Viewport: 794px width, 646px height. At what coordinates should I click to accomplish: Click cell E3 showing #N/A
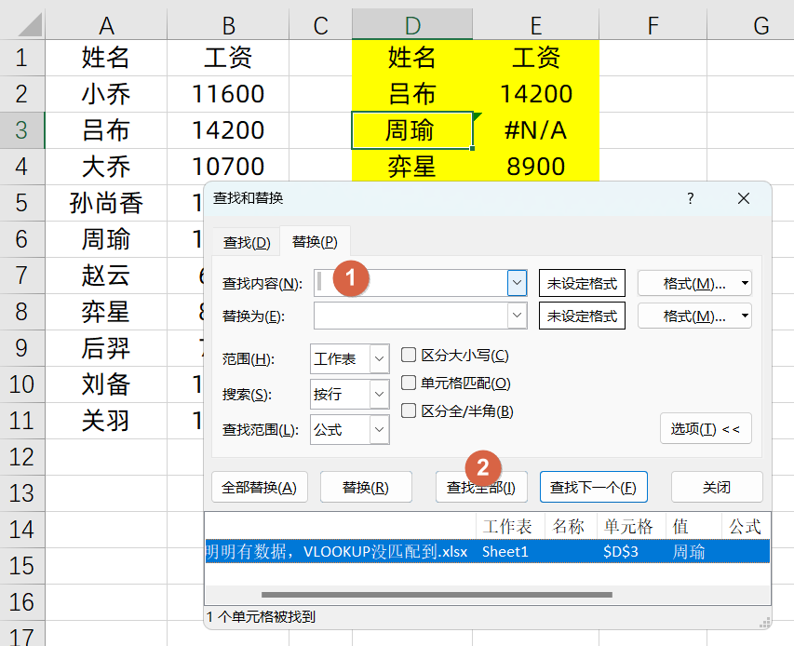[536, 130]
